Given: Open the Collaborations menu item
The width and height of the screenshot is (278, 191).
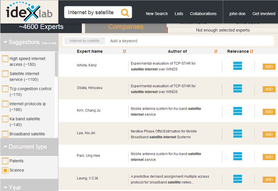Looking at the screenshot, I should click(203, 14).
